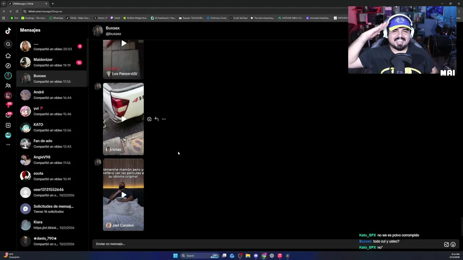This screenshot has width=463, height=260.
Task: Open ChatGPT from the taskbar
Action: tap(272, 256)
